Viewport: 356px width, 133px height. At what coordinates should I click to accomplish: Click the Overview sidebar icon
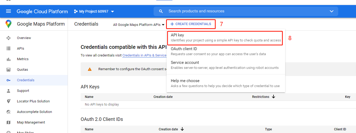8,38
